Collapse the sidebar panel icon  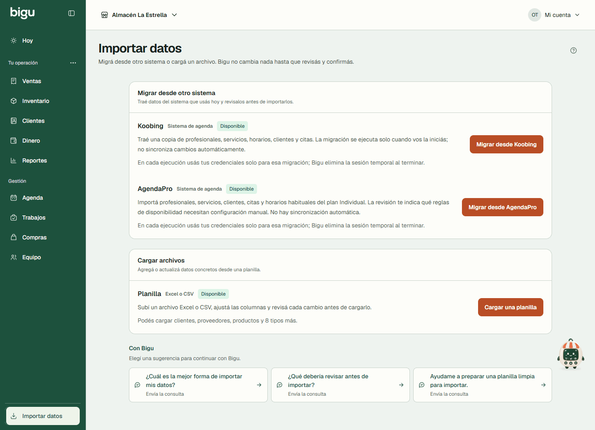click(71, 13)
